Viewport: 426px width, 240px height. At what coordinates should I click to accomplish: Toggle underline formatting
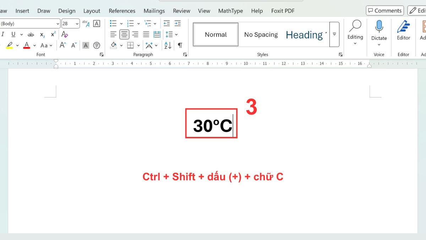pyautogui.click(x=13, y=34)
